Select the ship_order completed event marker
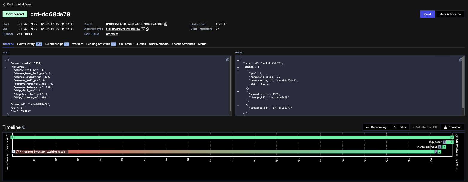The height and width of the screenshot is (182, 468). (452, 142)
